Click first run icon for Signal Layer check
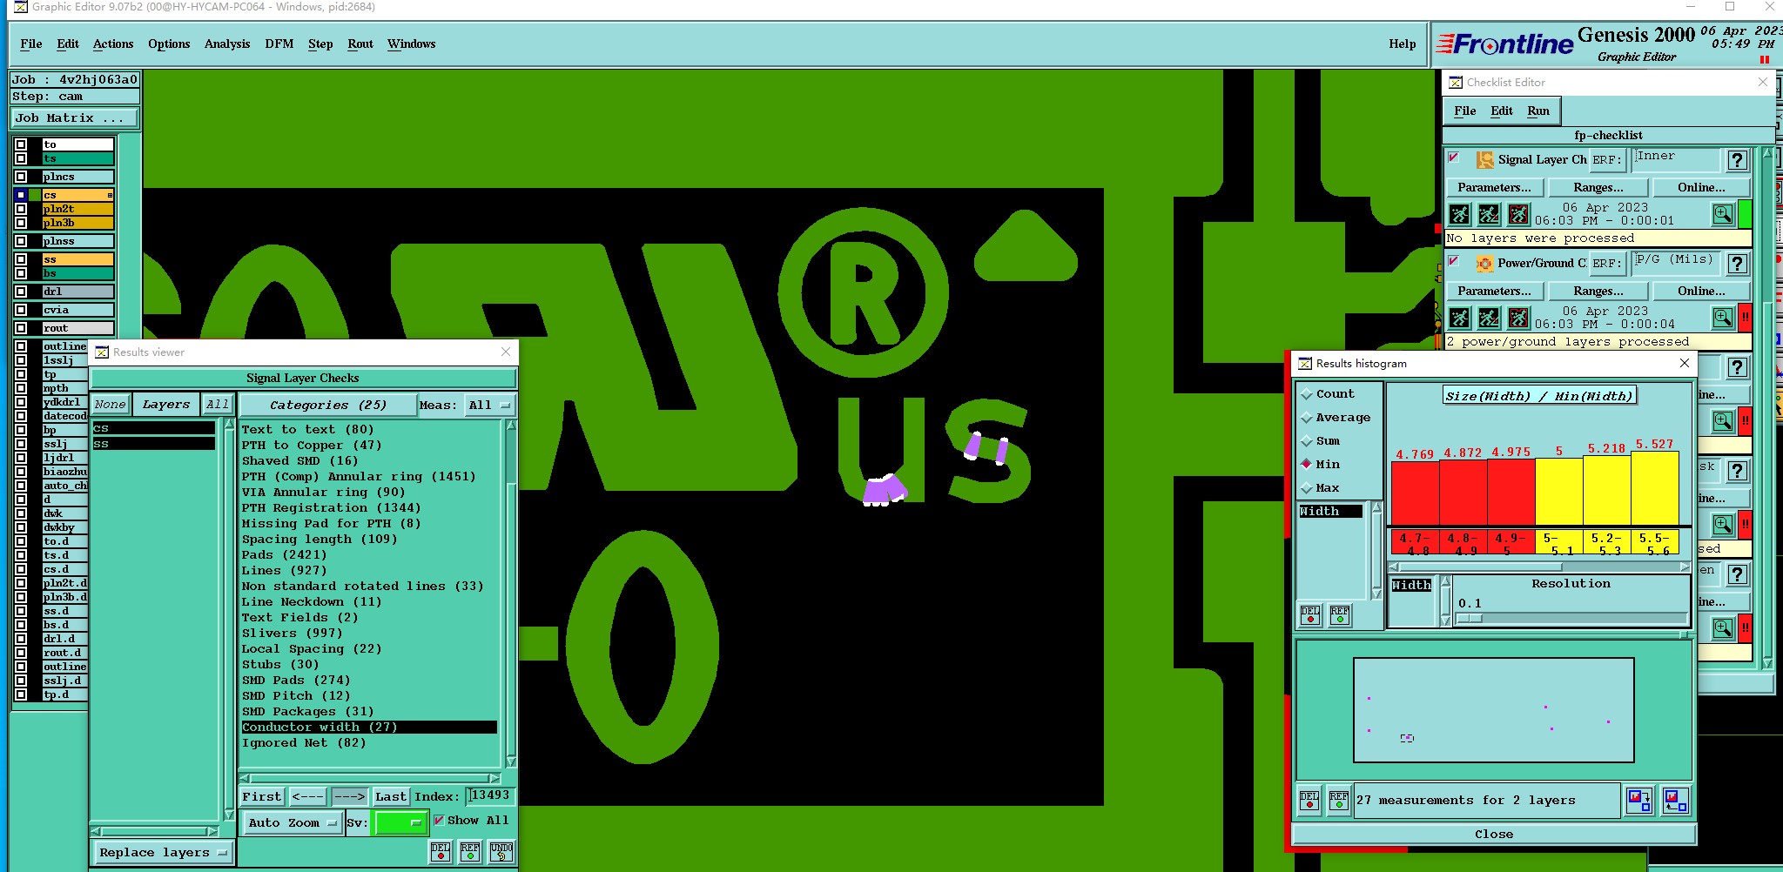 [x=1460, y=214]
